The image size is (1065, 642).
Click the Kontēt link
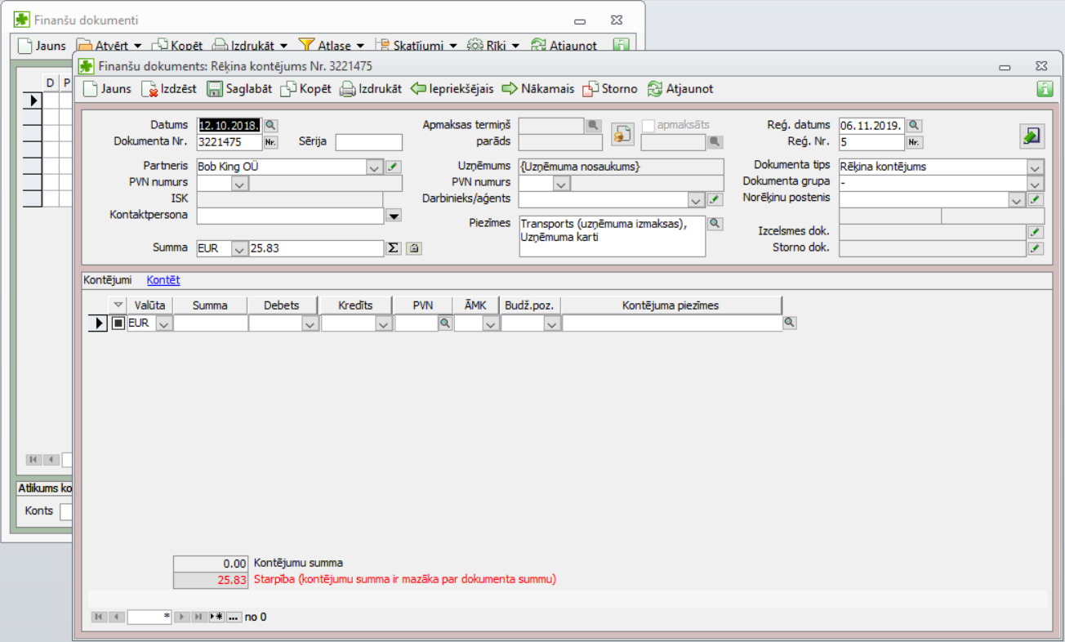[163, 279]
